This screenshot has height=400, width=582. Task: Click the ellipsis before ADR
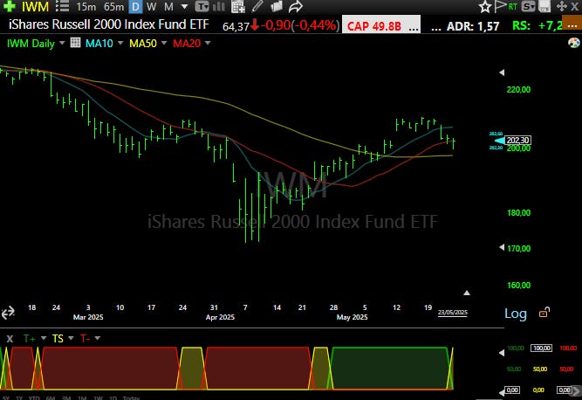click(435, 27)
